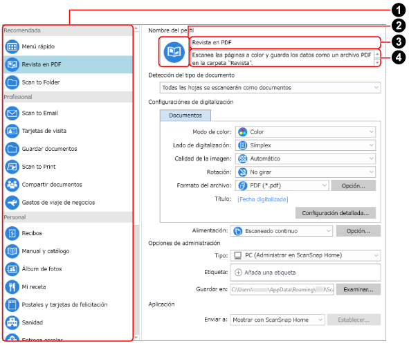
Task: Expand the Lado de digitalización dropdown
Action: [x=305, y=145]
